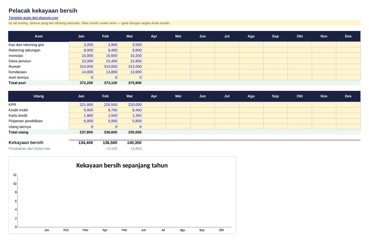Select the Feb Kredit mobil cell 8,700
The width and height of the screenshot is (369, 242).
point(106,110)
